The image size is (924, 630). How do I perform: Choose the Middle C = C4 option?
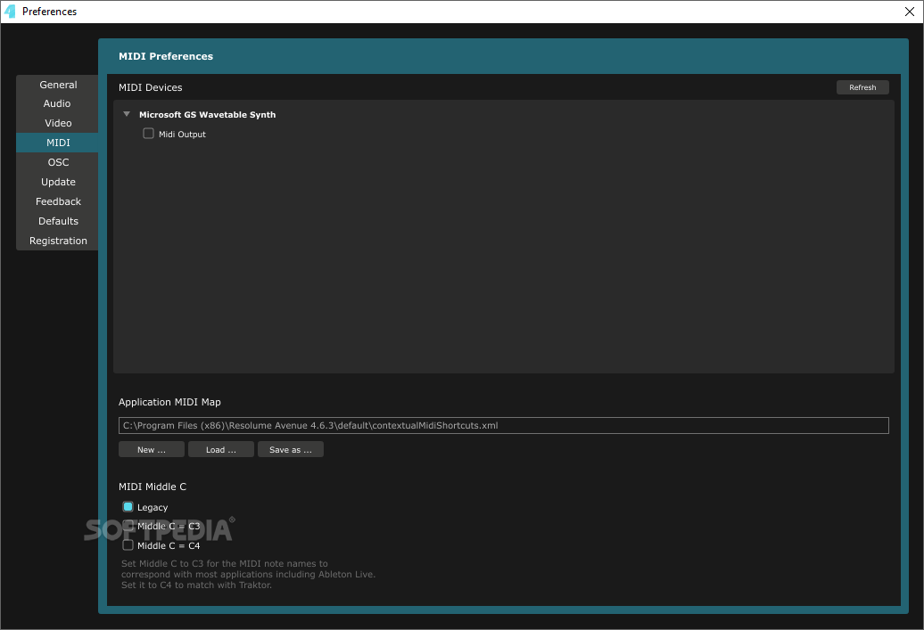[x=128, y=545]
